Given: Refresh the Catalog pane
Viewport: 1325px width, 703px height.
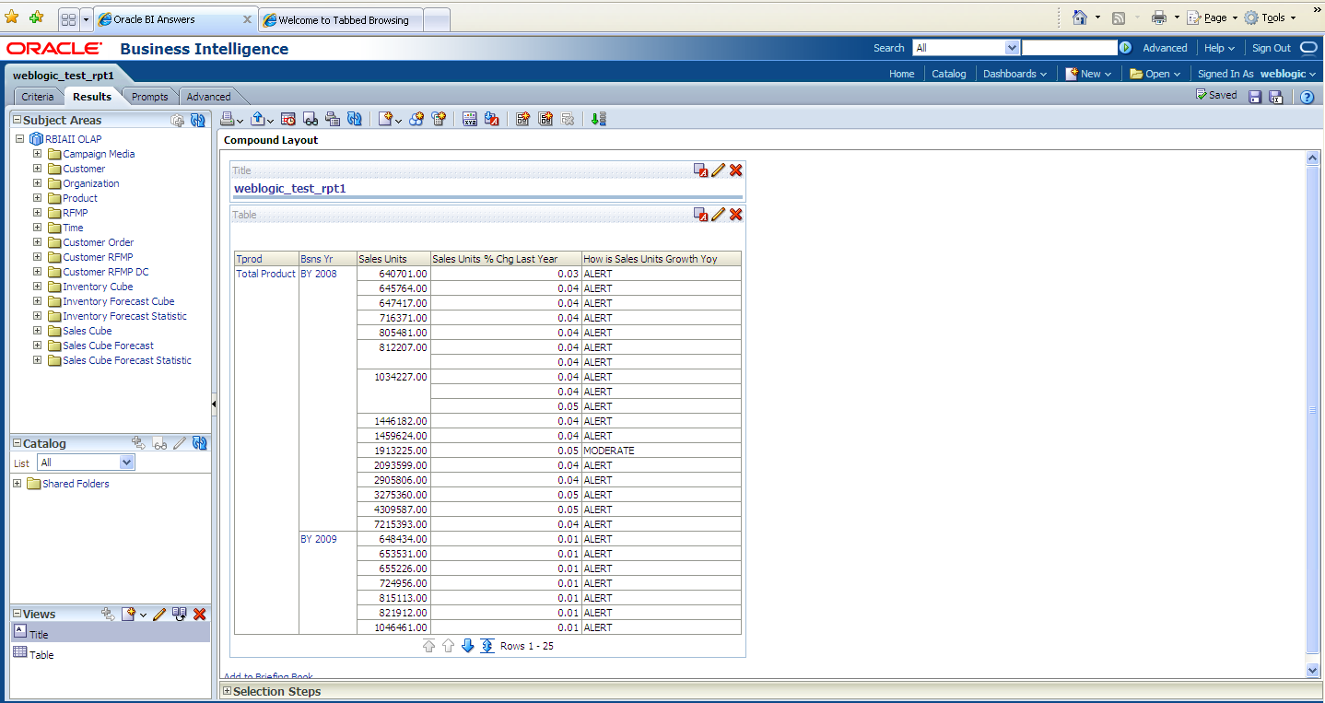Looking at the screenshot, I should (x=199, y=443).
